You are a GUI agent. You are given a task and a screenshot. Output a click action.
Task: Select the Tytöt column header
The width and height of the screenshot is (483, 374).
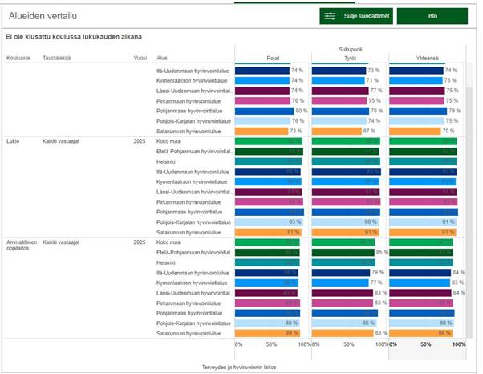(x=350, y=58)
